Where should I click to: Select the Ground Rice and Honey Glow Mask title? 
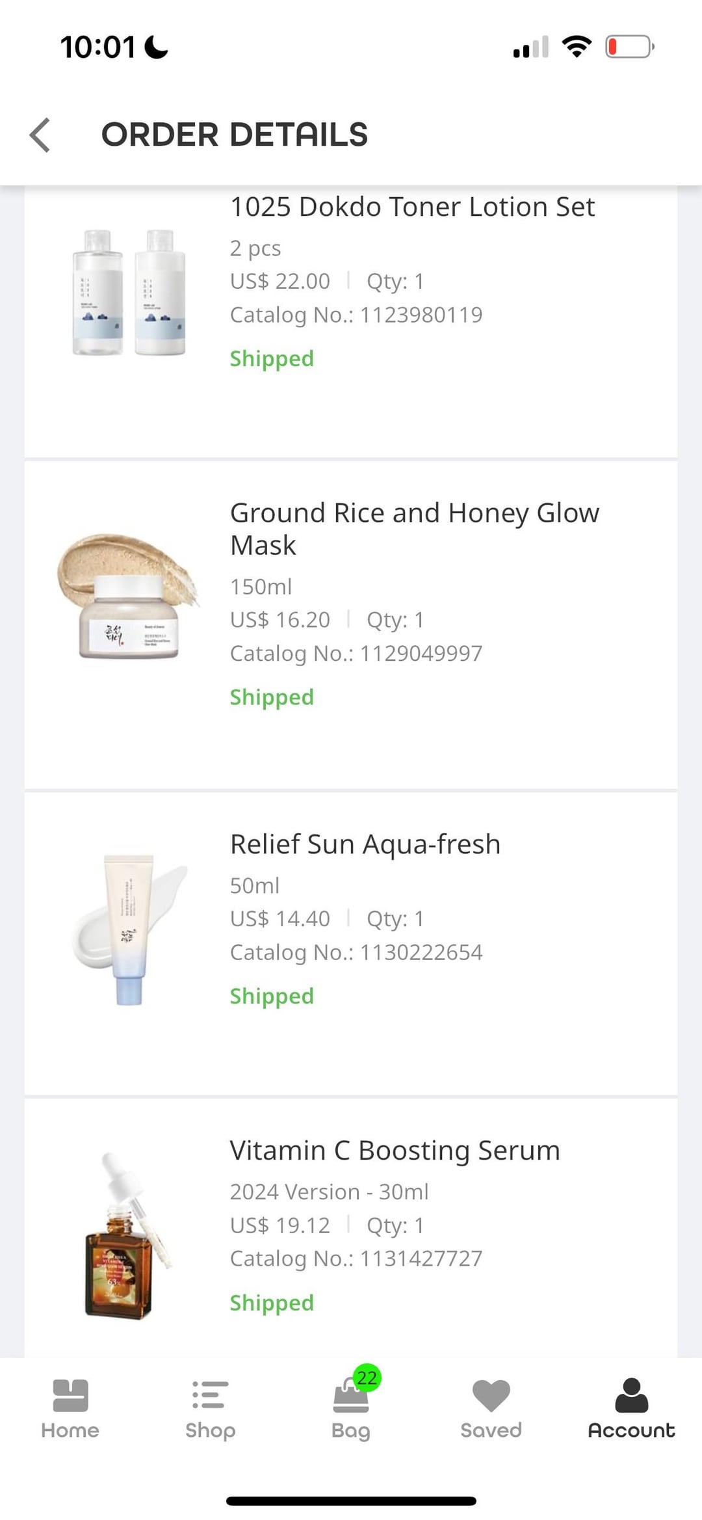[x=415, y=529]
